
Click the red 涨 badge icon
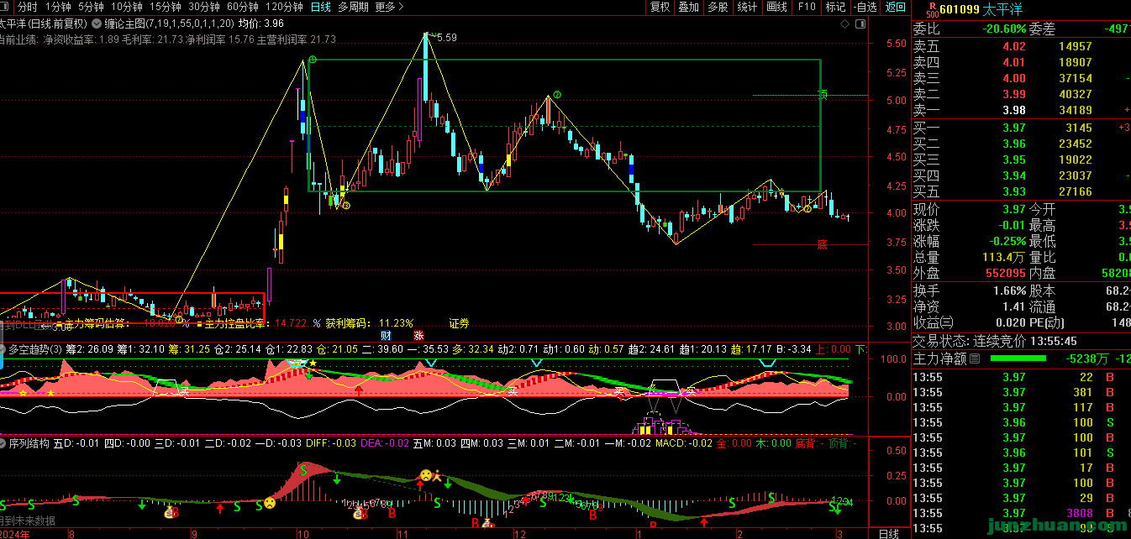point(418,335)
